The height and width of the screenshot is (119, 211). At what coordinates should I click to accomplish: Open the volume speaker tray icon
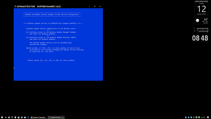click(205, 117)
